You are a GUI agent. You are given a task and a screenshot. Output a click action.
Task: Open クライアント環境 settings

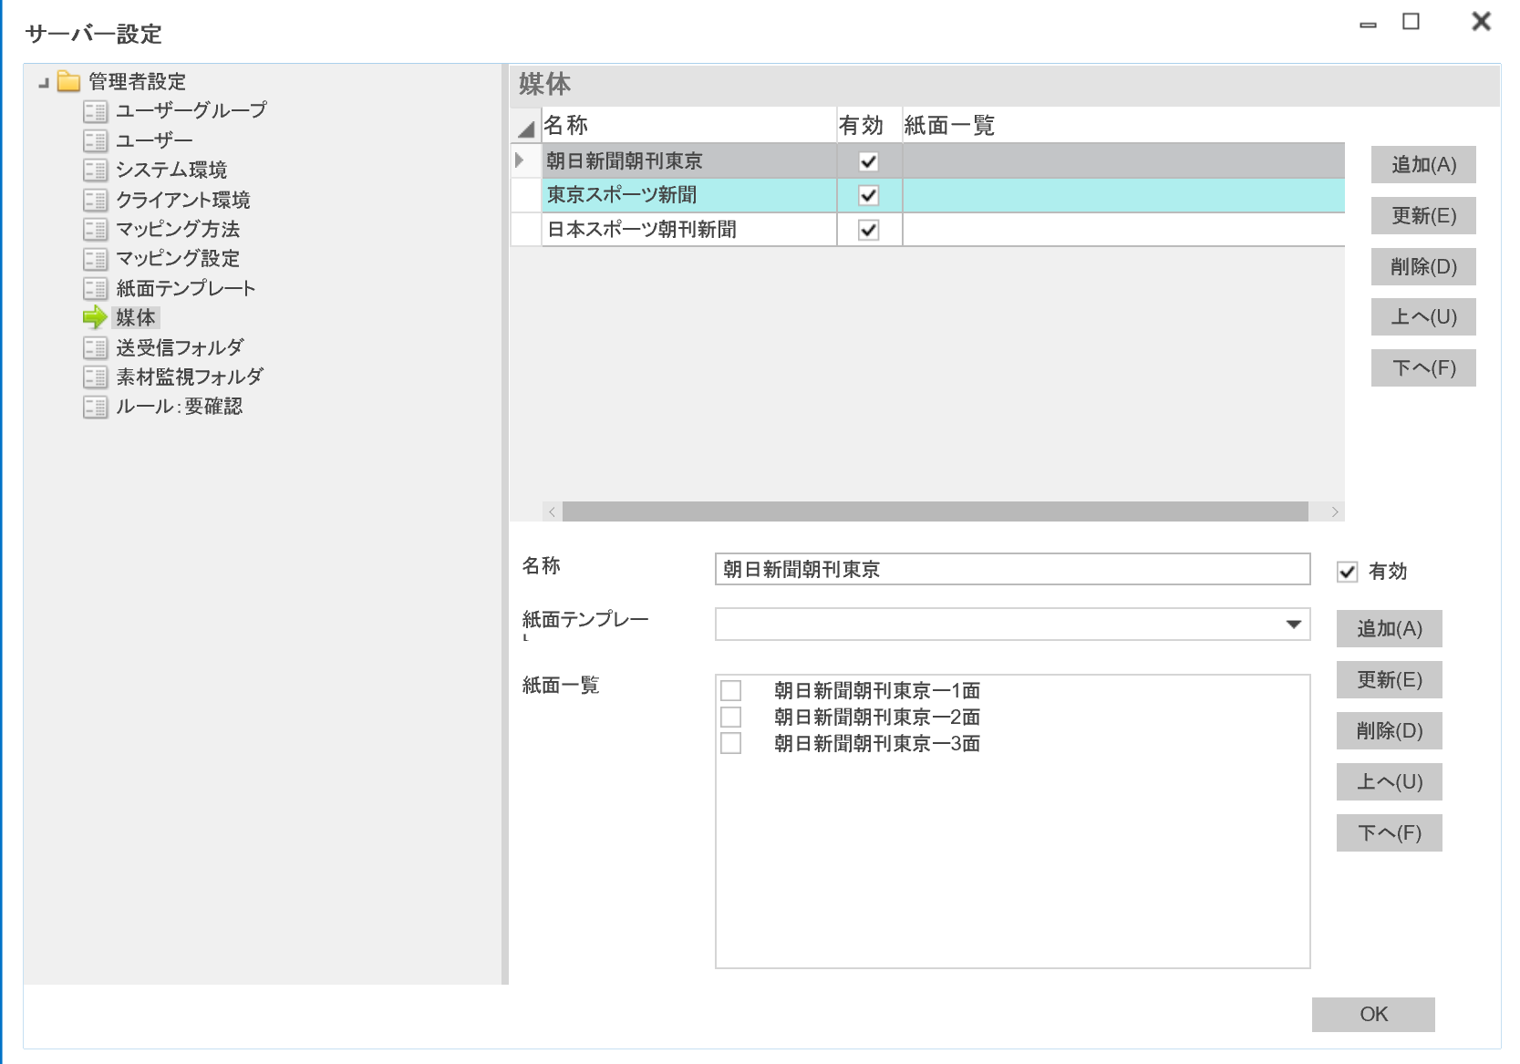pos(182,200)
